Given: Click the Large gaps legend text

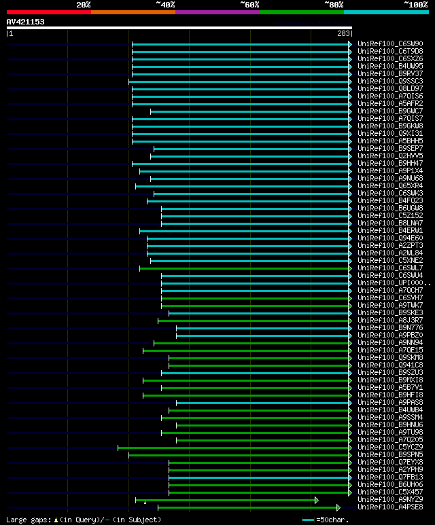Looking at the screenshot, I should (84, 520).
